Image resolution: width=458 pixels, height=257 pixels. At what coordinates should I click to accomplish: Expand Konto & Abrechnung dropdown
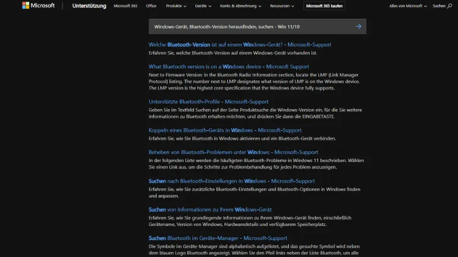point(241,6)
